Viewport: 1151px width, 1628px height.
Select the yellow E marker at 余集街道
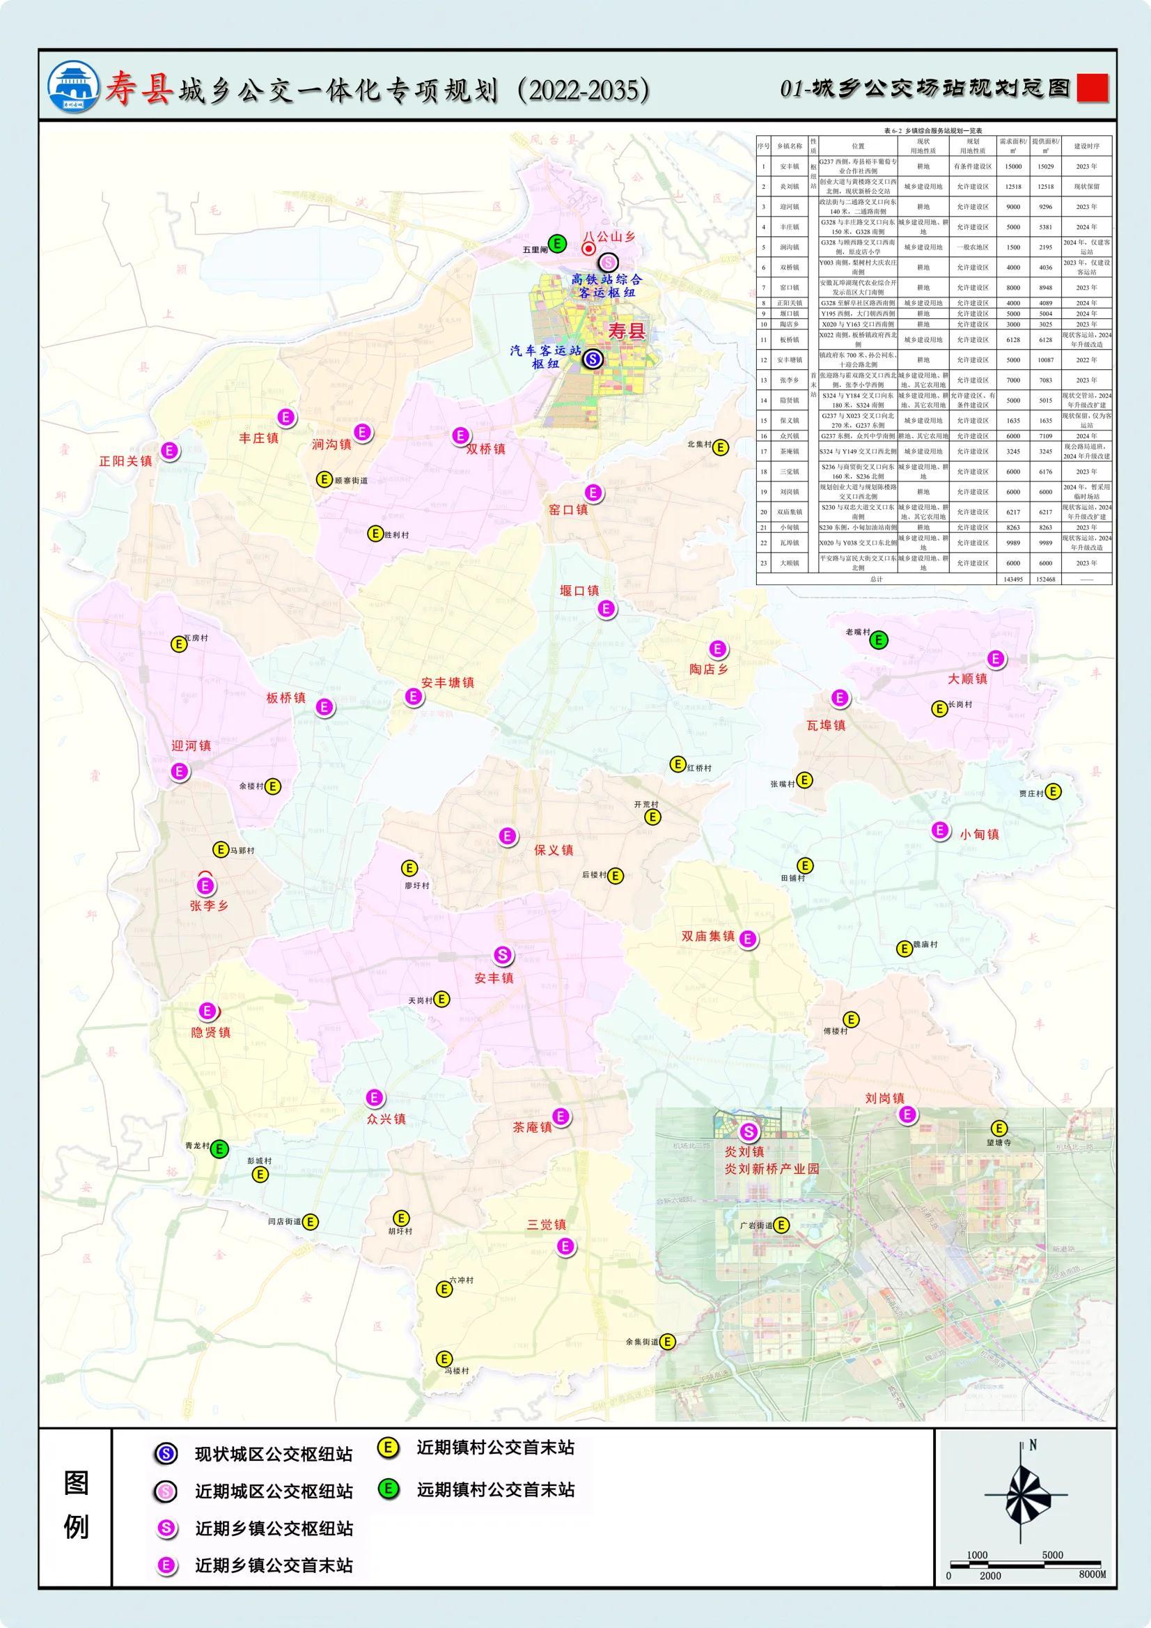coord(668,1341)
